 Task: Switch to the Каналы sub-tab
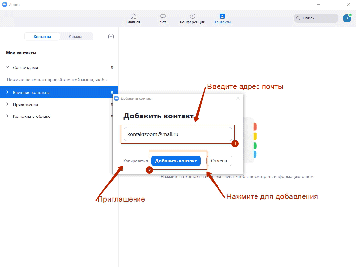coord(75,37)
